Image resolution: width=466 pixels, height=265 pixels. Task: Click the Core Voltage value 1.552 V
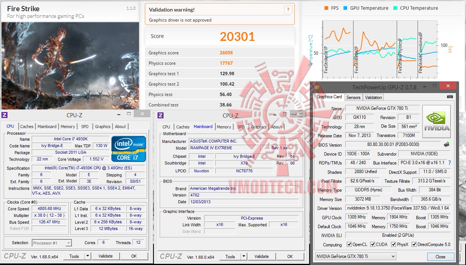click(x=97, y=159)
